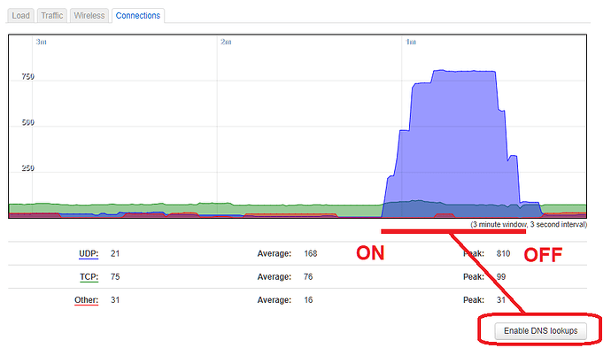Click the 500 y-axis label
The width and height of the screenshot is (611, 348).
(x=27, y=122)
